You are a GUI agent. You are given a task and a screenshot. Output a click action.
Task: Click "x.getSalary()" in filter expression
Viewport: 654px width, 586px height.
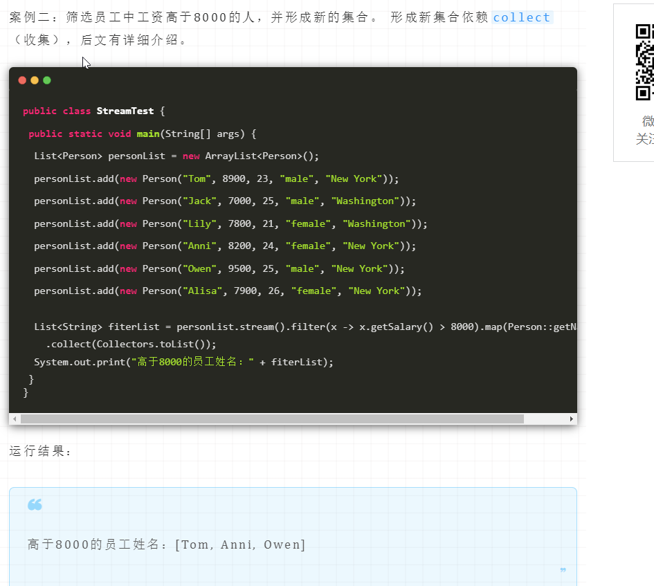(397, 327)
